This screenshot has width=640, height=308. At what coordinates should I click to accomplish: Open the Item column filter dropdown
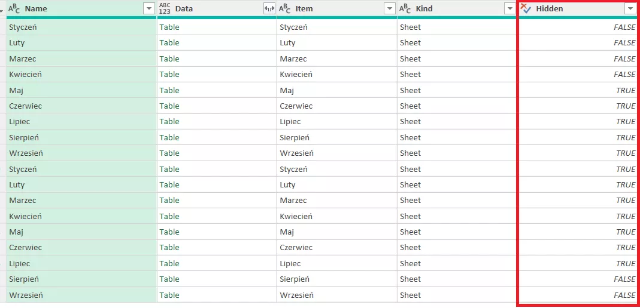[390, 9]
